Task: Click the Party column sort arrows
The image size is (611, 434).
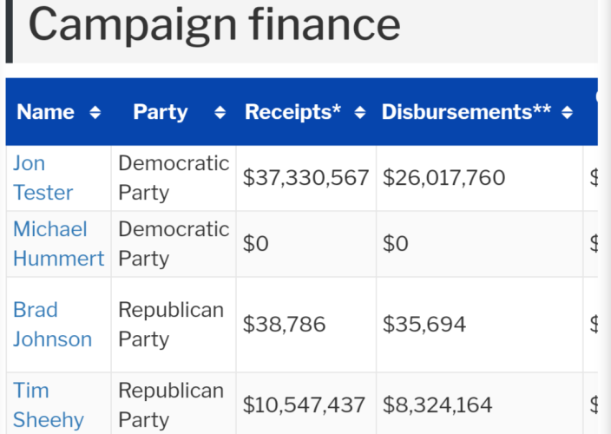Action: (220, 113)
